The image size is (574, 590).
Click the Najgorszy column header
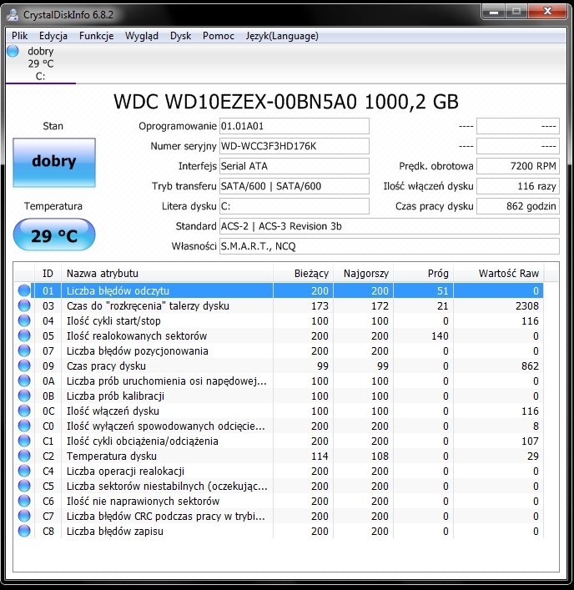coord(364,273)
